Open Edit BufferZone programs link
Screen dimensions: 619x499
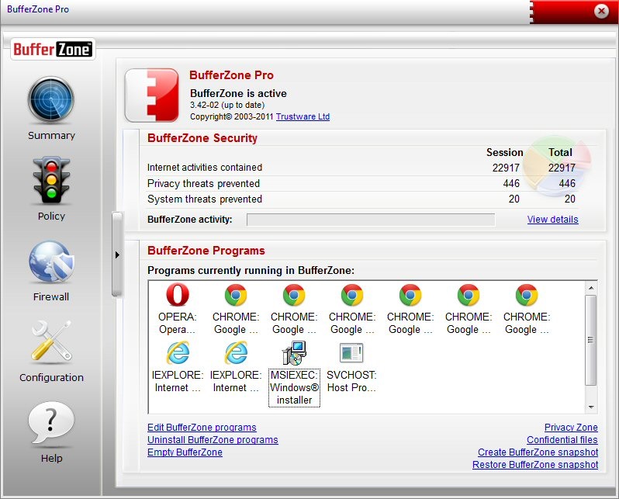point(202,428)
